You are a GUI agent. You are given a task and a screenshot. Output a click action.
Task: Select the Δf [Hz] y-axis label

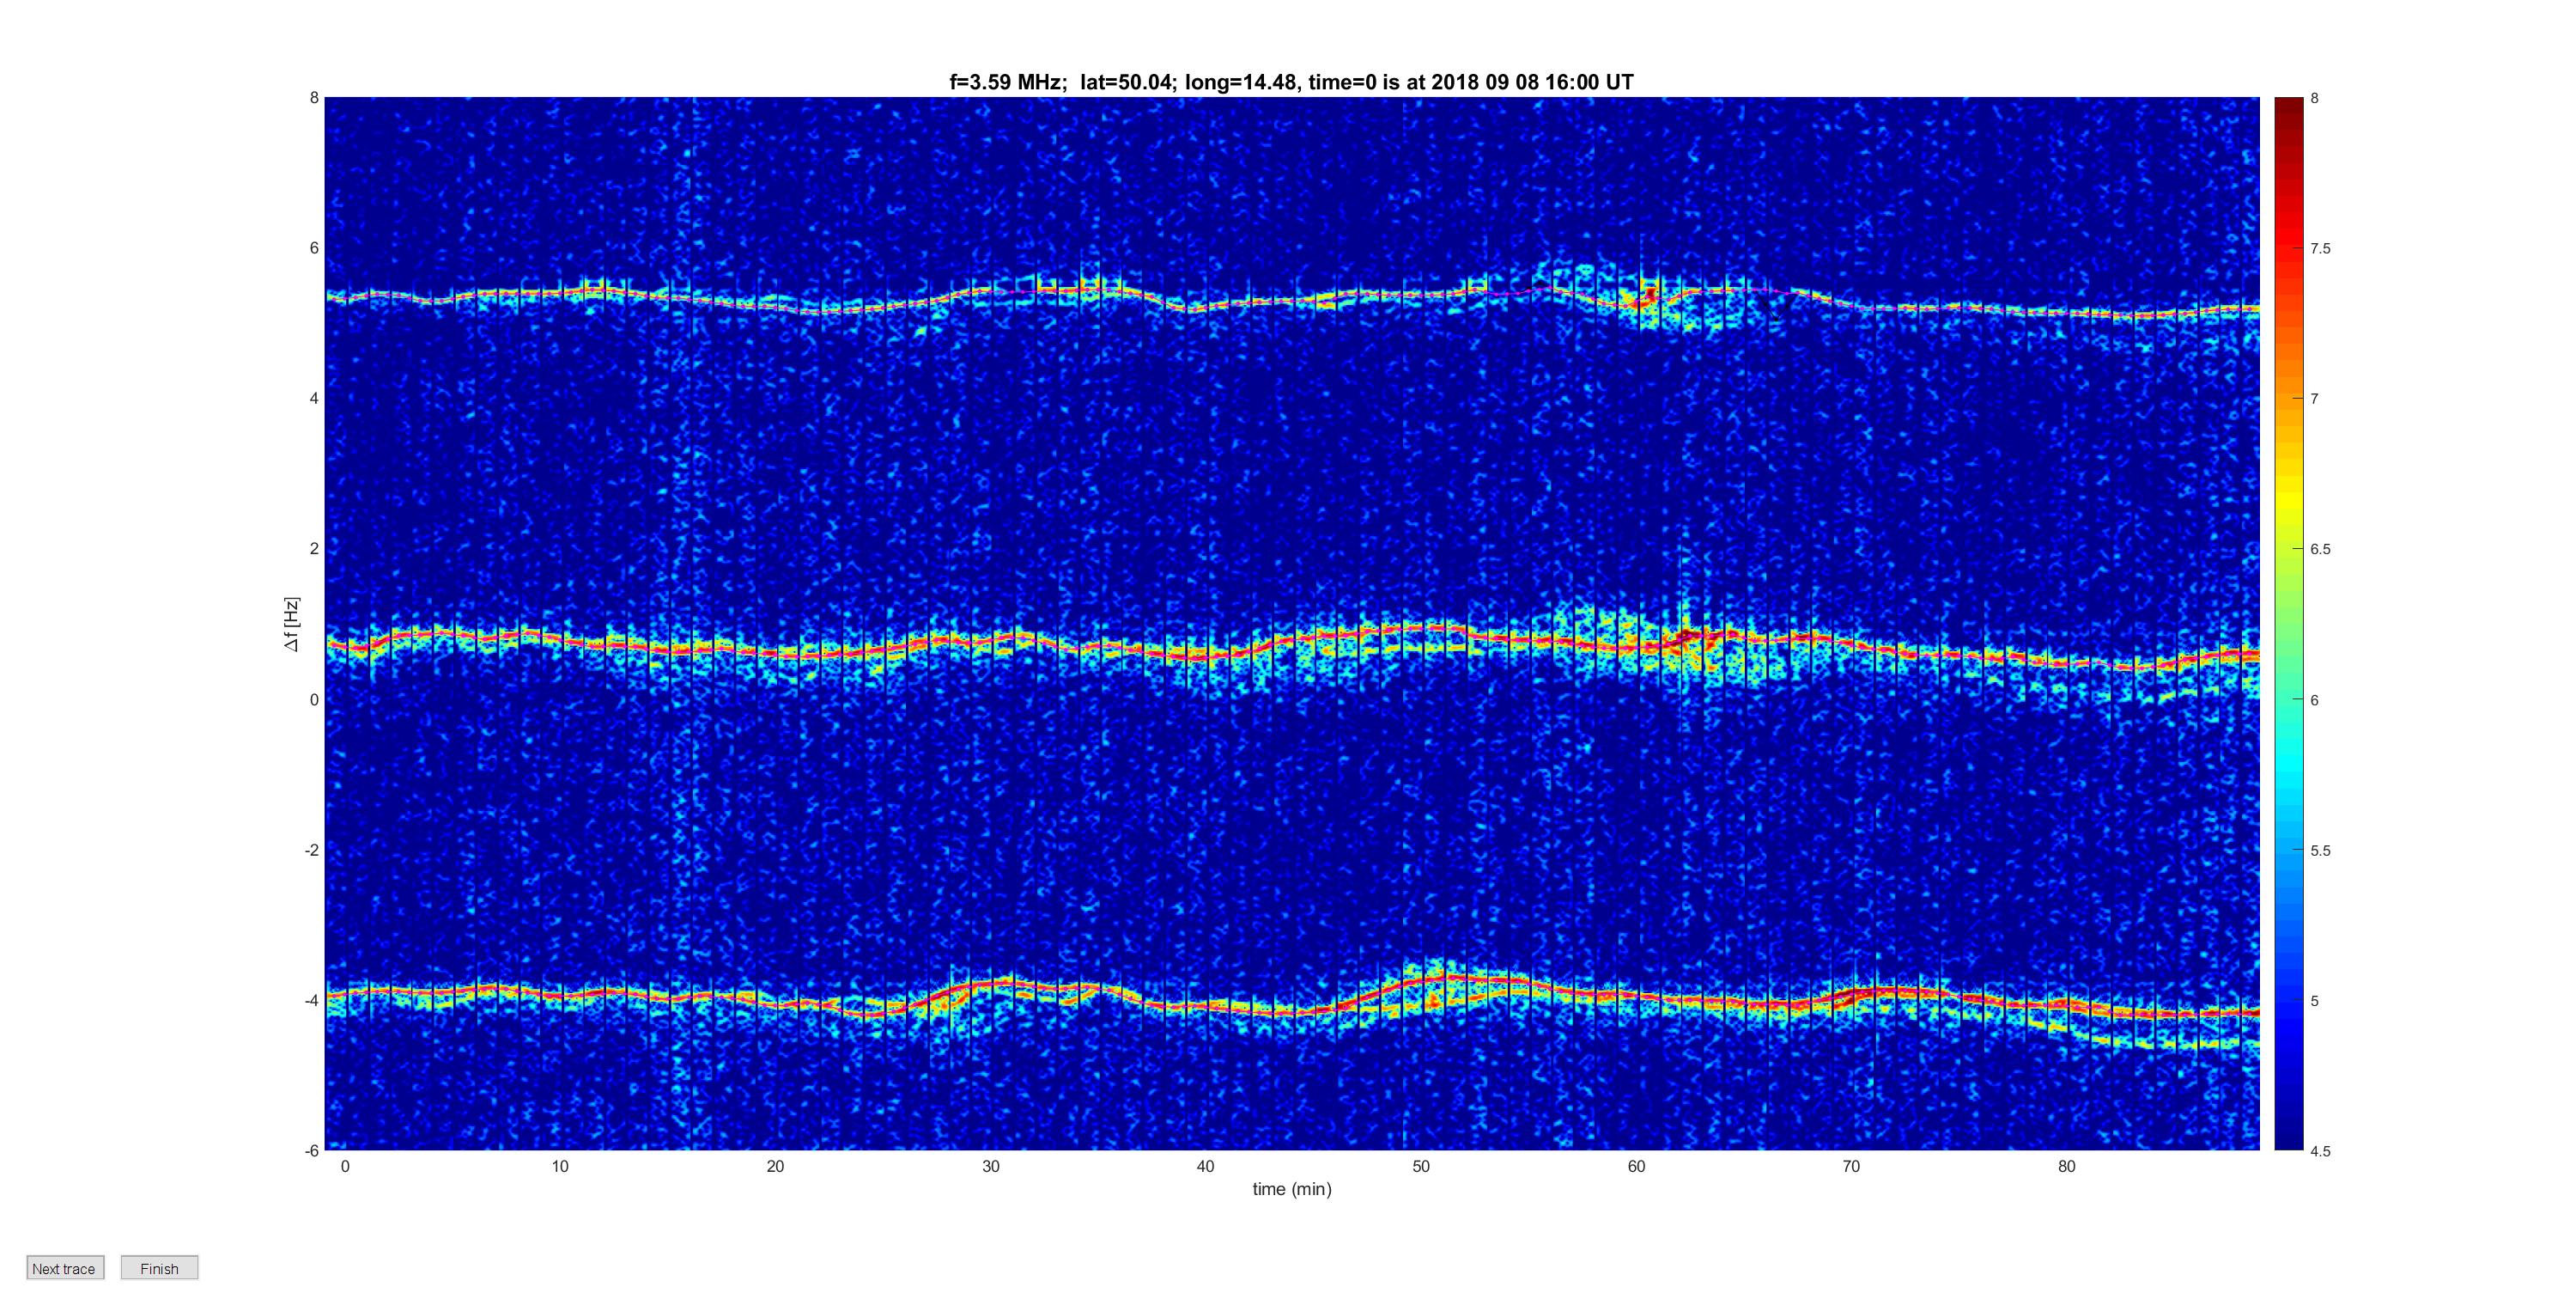[x=292, y=624]
